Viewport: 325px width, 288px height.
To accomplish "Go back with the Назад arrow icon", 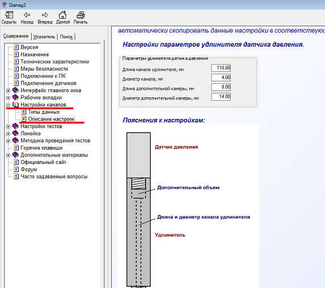I will click(27, 15).
